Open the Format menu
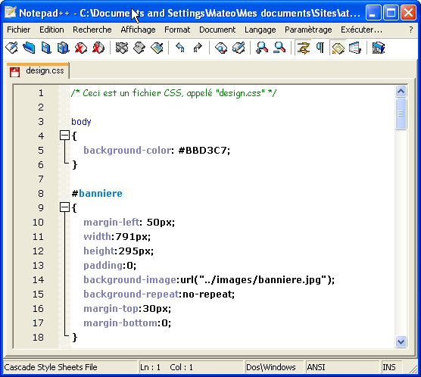Viewport: 421px width, 377px height. 177,30
